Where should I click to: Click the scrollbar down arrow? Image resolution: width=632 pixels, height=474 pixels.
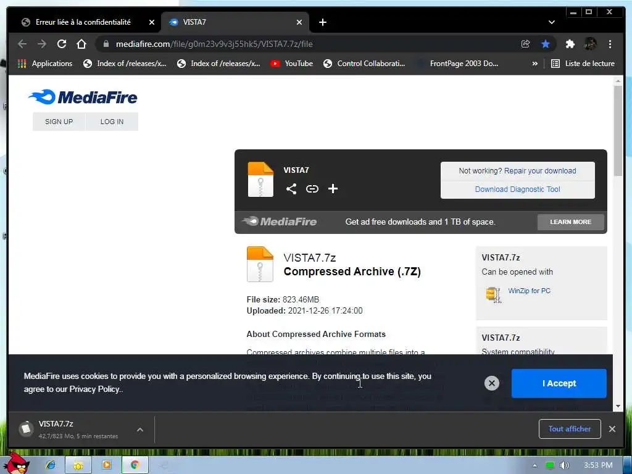click(618, 406)
